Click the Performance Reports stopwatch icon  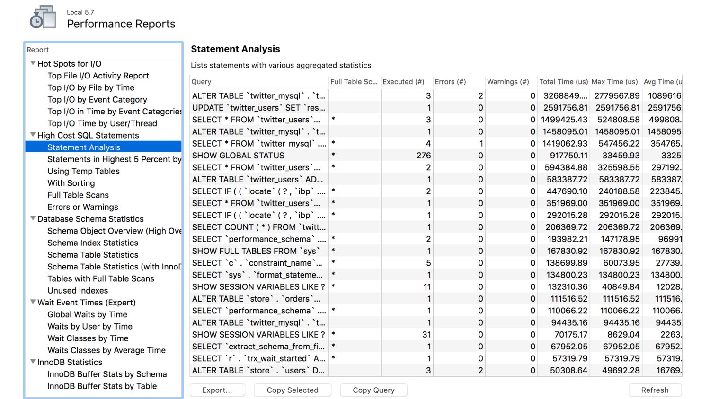click(43, 17)
